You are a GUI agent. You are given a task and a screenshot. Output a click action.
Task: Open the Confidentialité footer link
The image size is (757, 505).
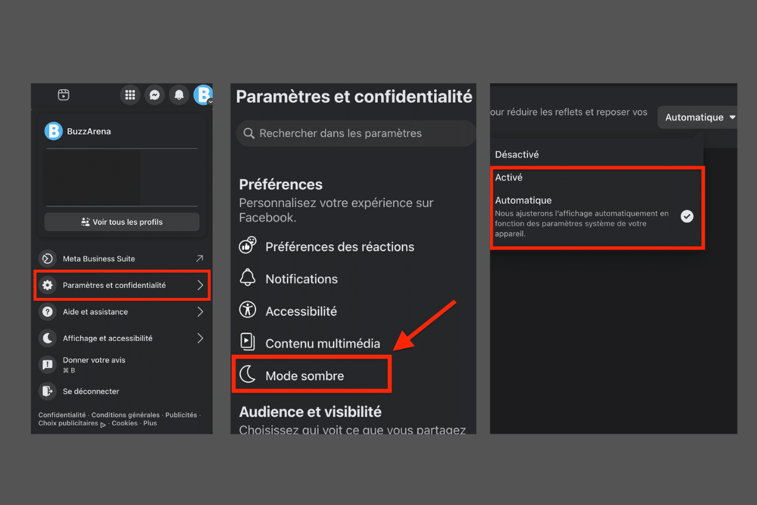pos(62,415)
